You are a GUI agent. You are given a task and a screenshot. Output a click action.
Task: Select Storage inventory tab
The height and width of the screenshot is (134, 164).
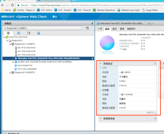(x=29, y=33)
